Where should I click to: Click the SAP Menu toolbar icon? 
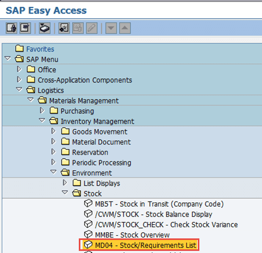[x=25, y=28]
